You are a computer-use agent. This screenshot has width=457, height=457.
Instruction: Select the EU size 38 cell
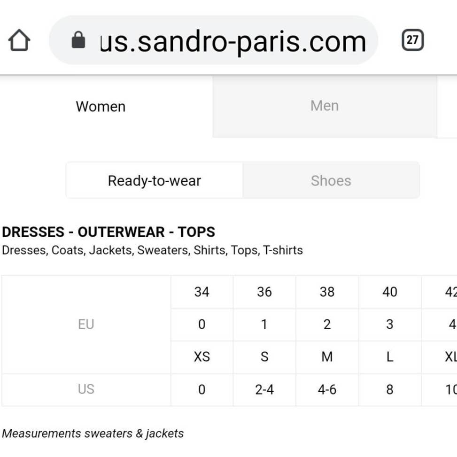327,292
